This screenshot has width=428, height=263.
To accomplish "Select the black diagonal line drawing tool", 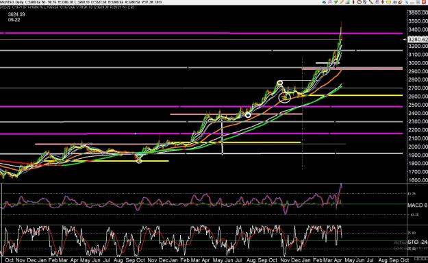I will pyautogui.click(x=371, y=2).
